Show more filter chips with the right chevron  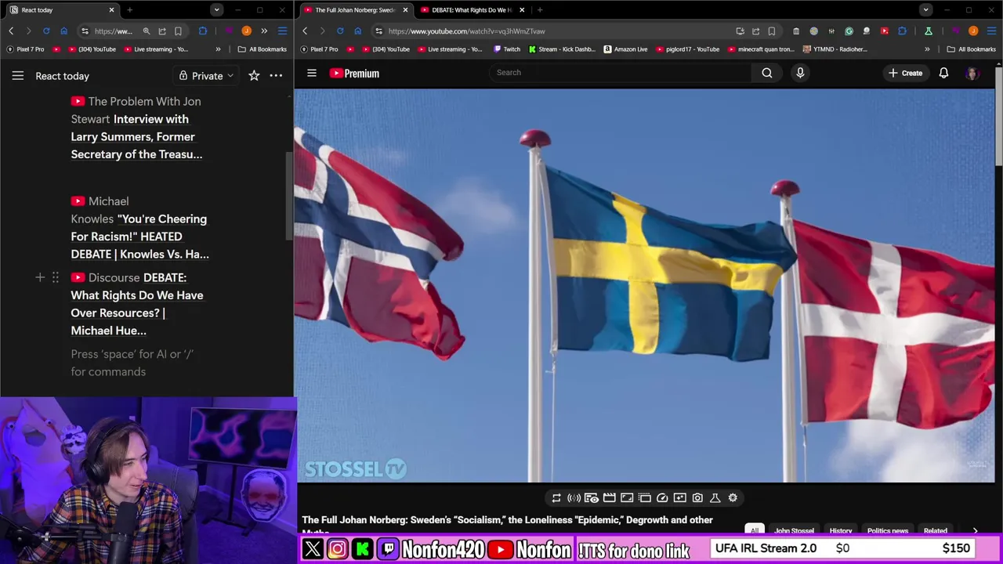tap(975, 530)
